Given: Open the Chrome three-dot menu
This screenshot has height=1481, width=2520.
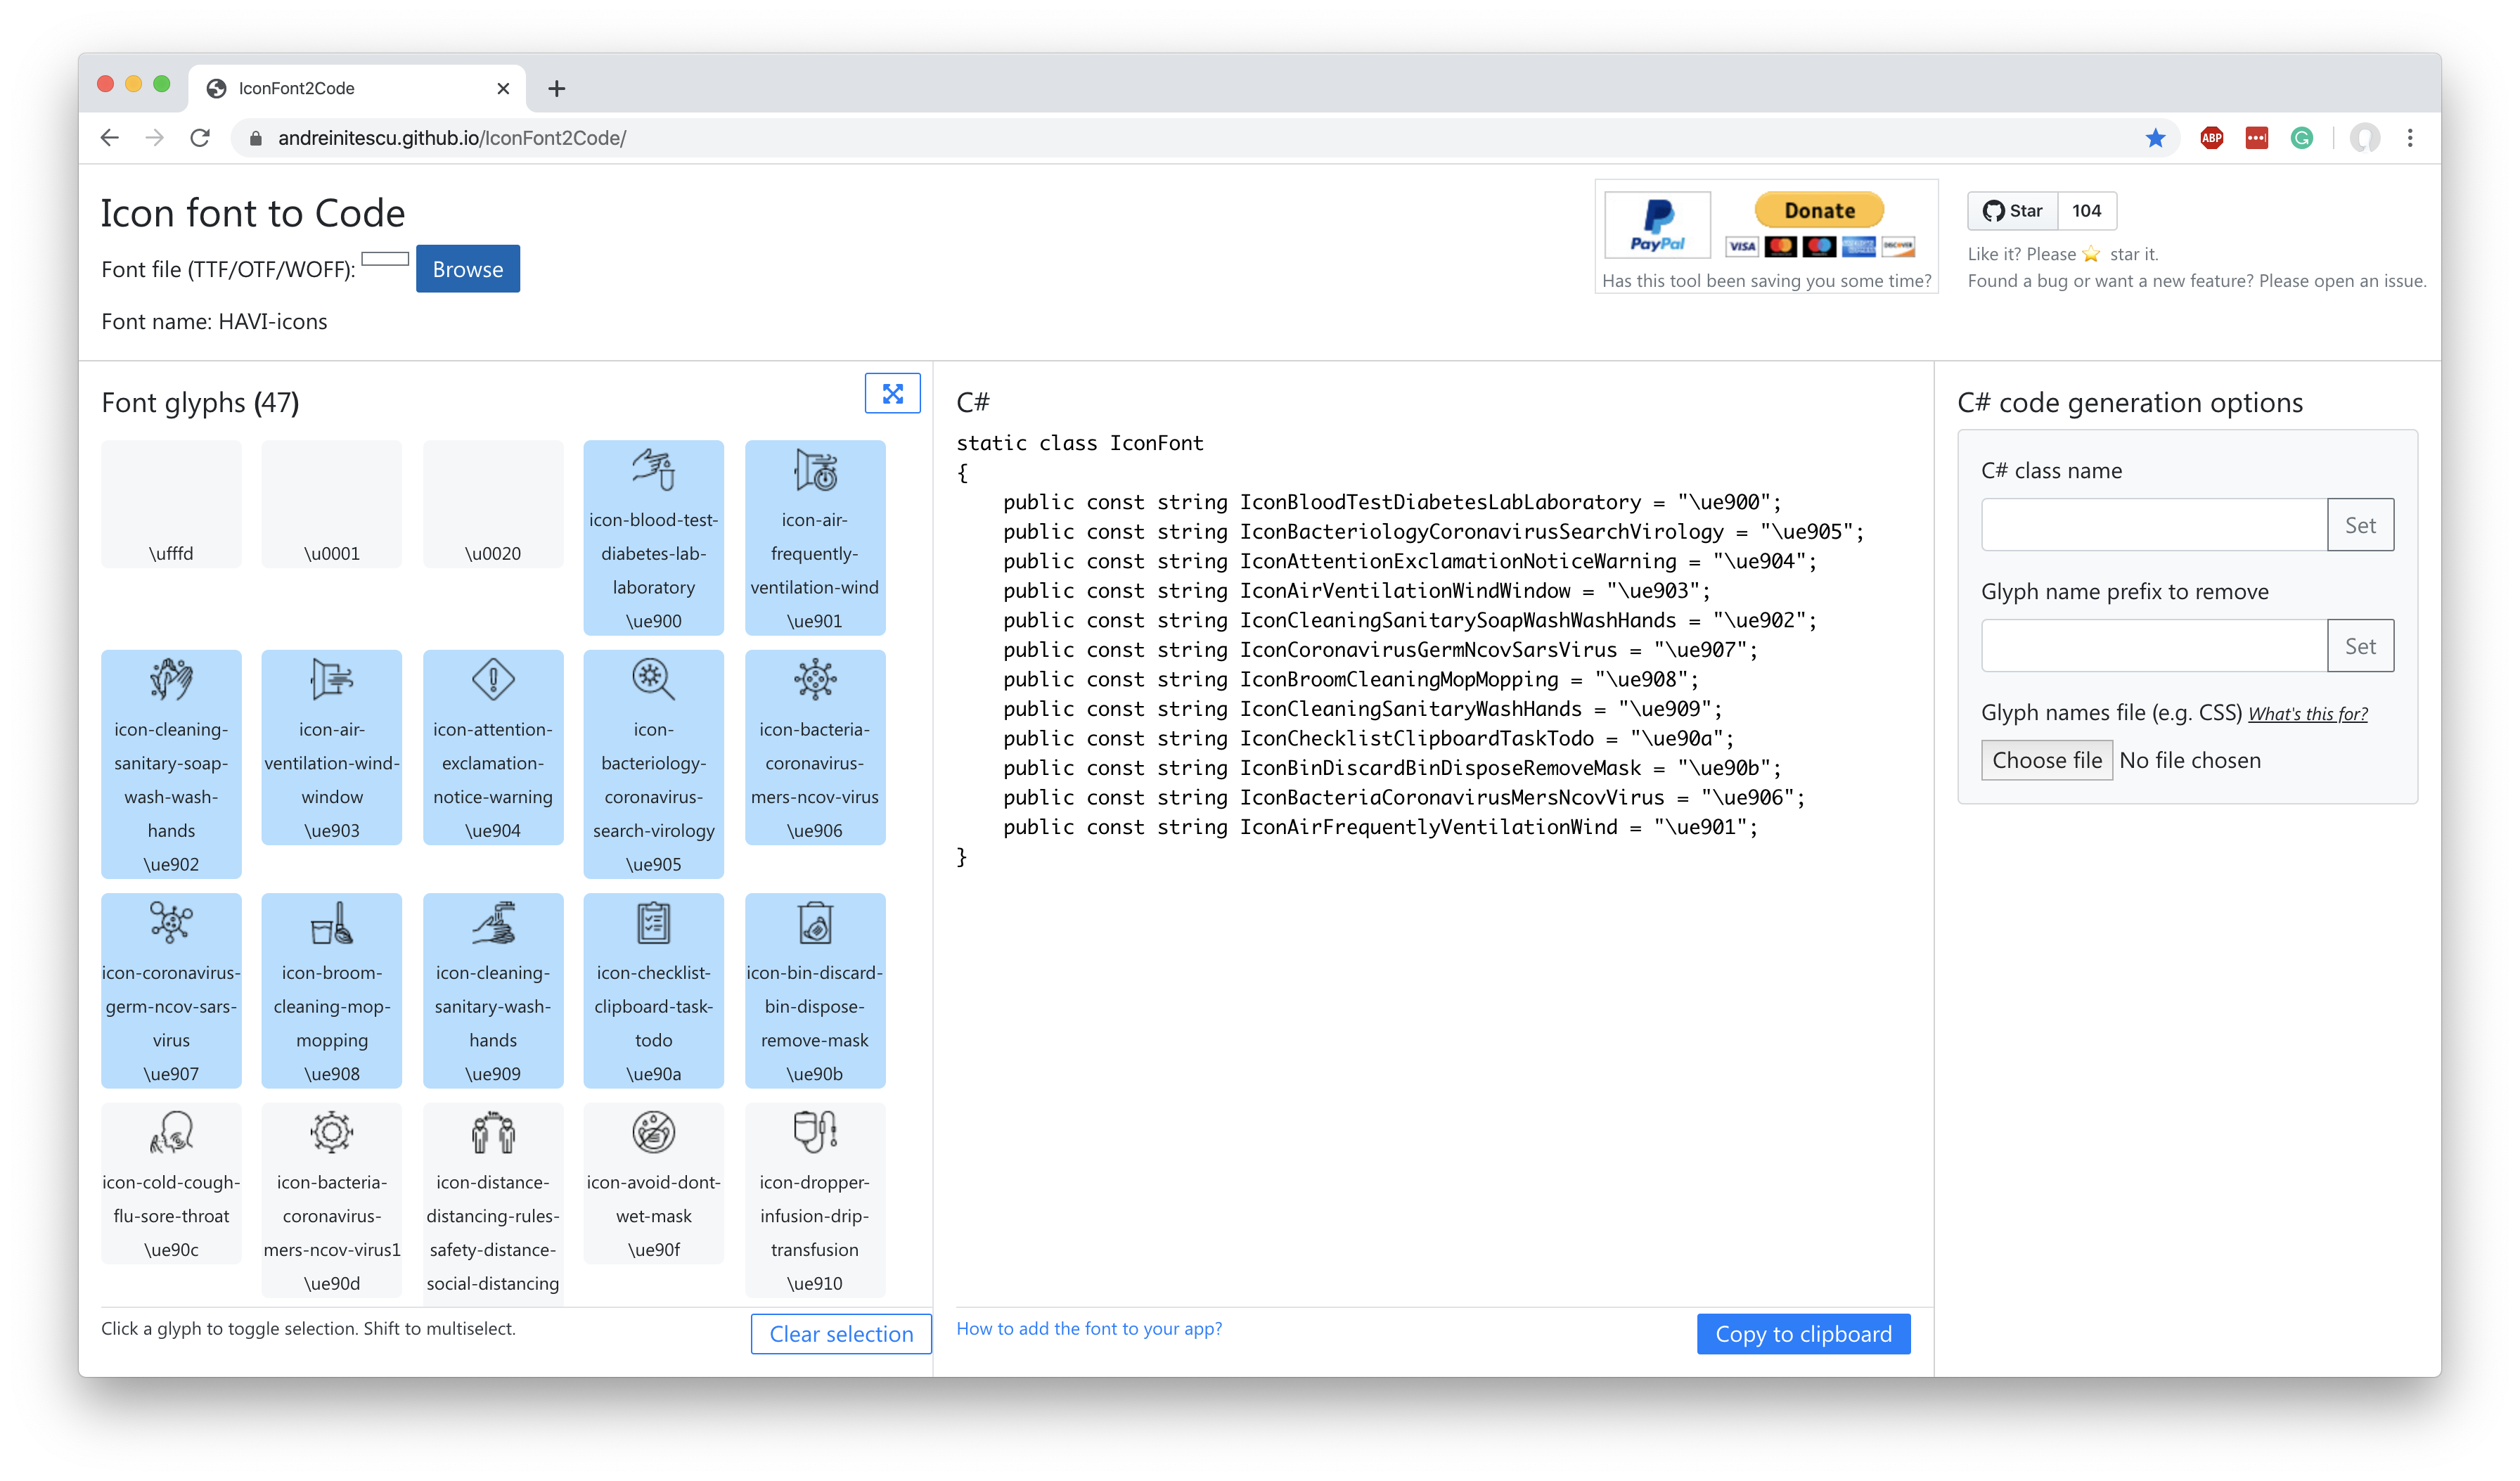Looking at the screenshot, I should 2409,138.
